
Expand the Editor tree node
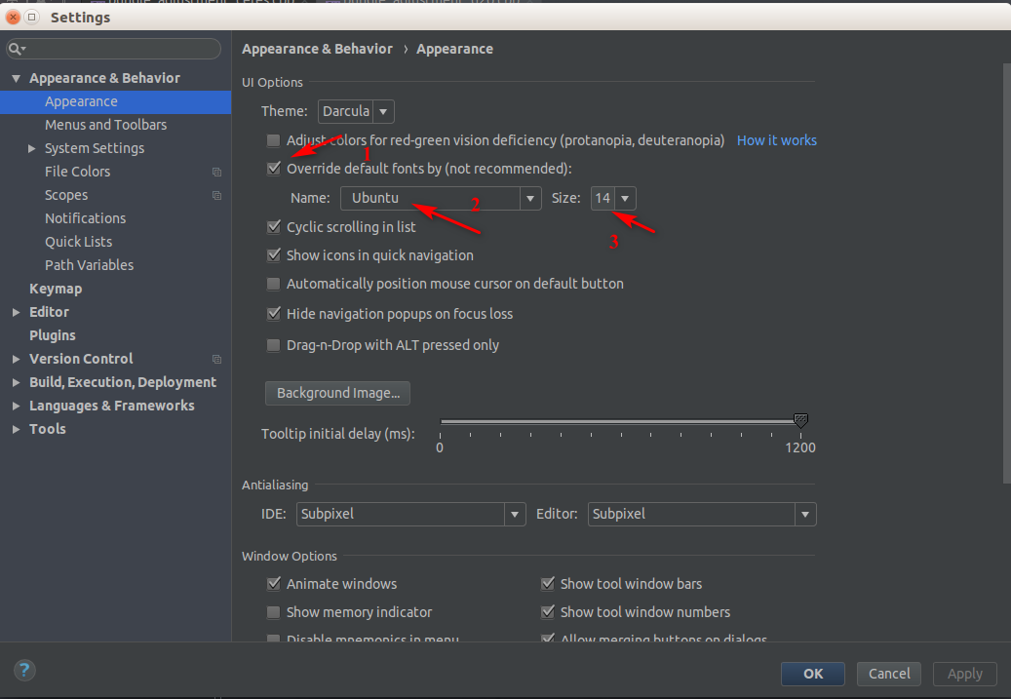coord(17,312)
